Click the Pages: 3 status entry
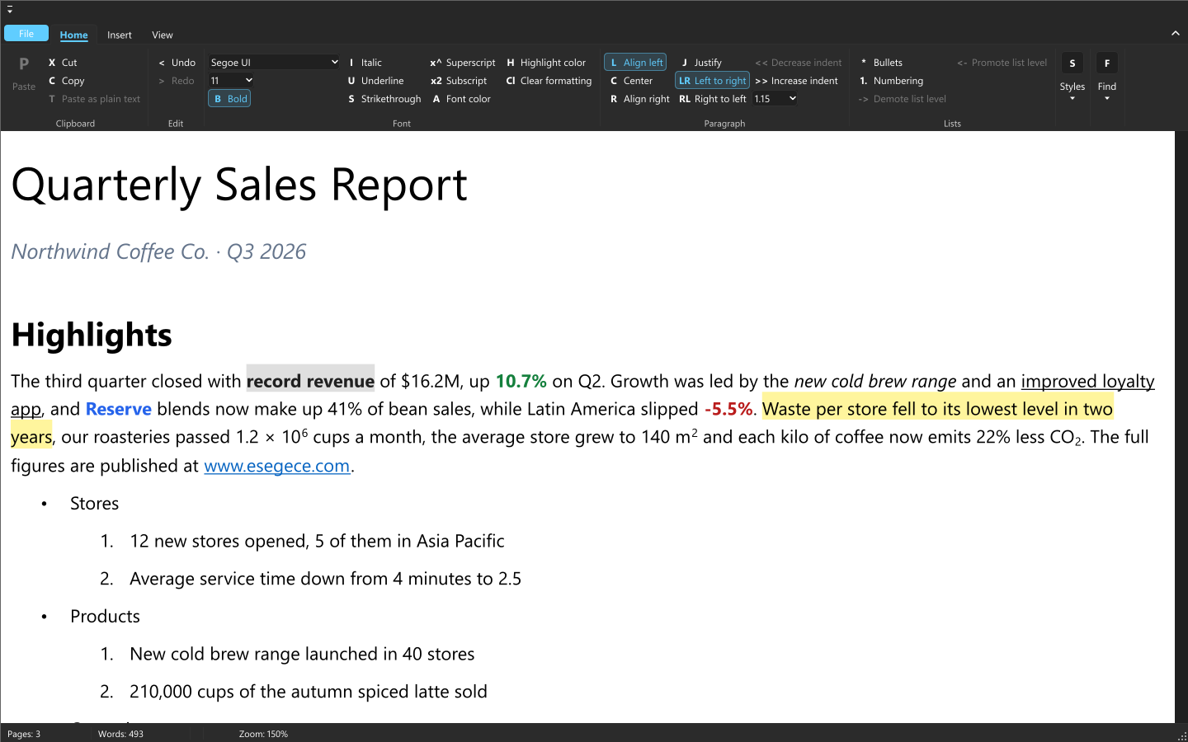 point(24,734)
